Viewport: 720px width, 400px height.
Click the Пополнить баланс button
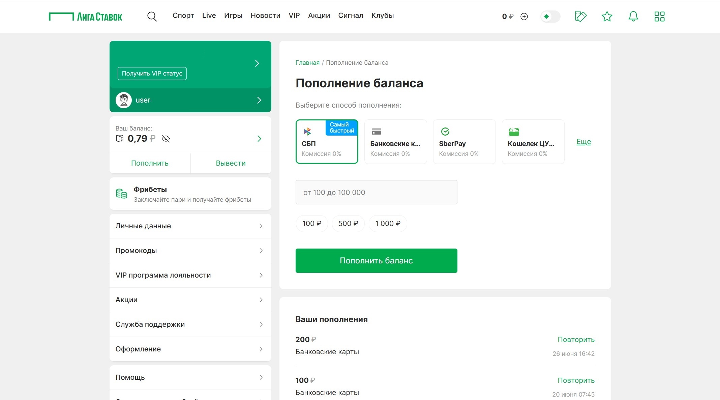pos(376,260)
